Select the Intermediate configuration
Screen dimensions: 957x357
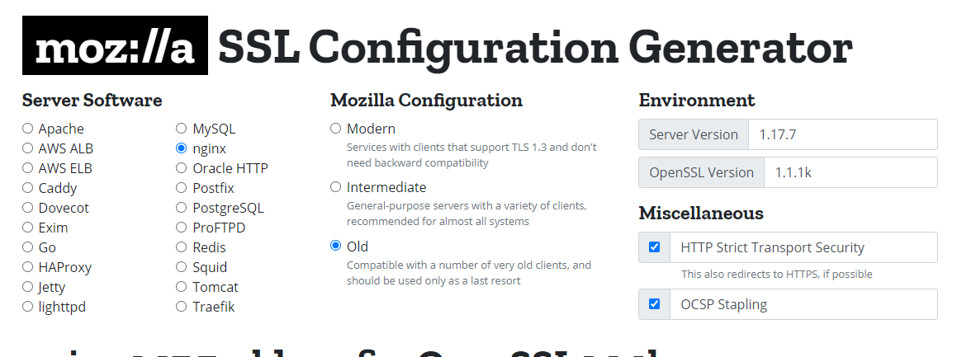coord(335,187)
